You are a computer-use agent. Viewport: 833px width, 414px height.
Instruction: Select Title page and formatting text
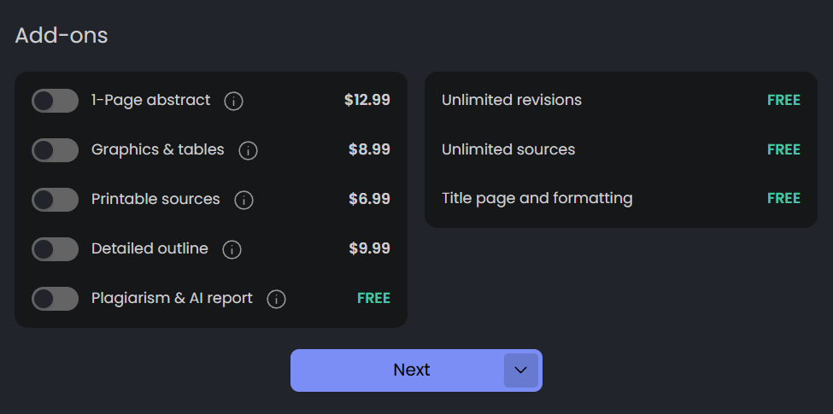point(537,199)
